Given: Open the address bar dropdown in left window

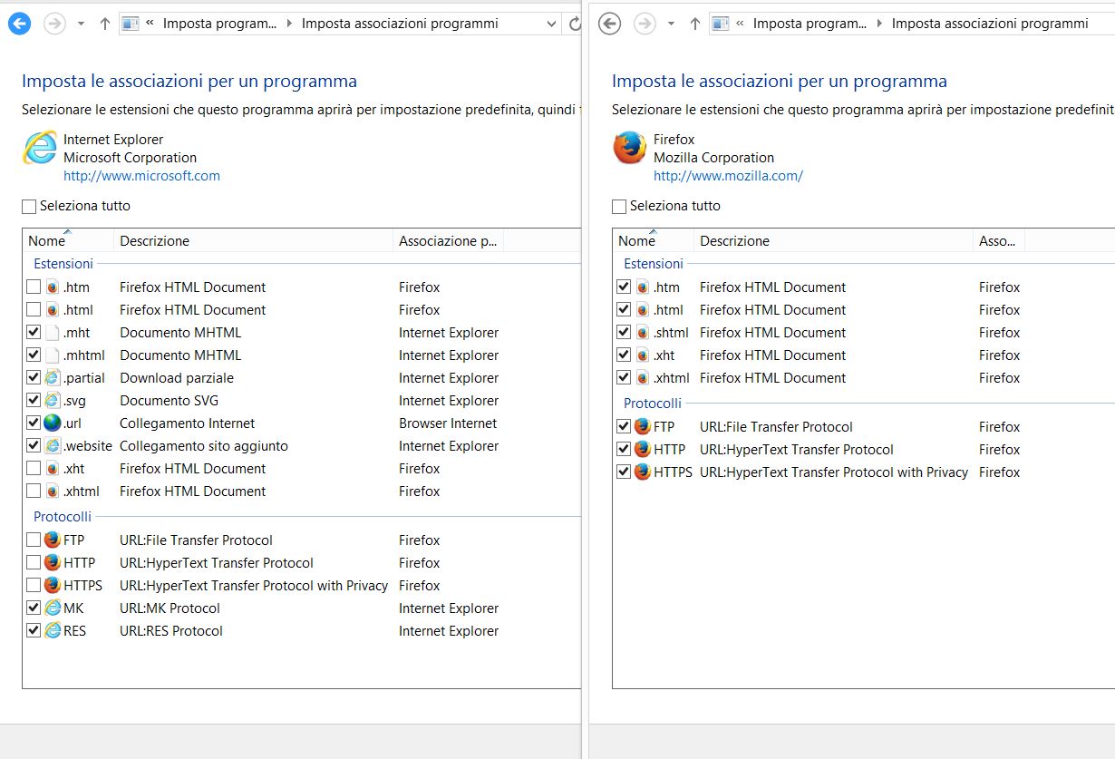Looking at the screenshot, I should point(552,24).
